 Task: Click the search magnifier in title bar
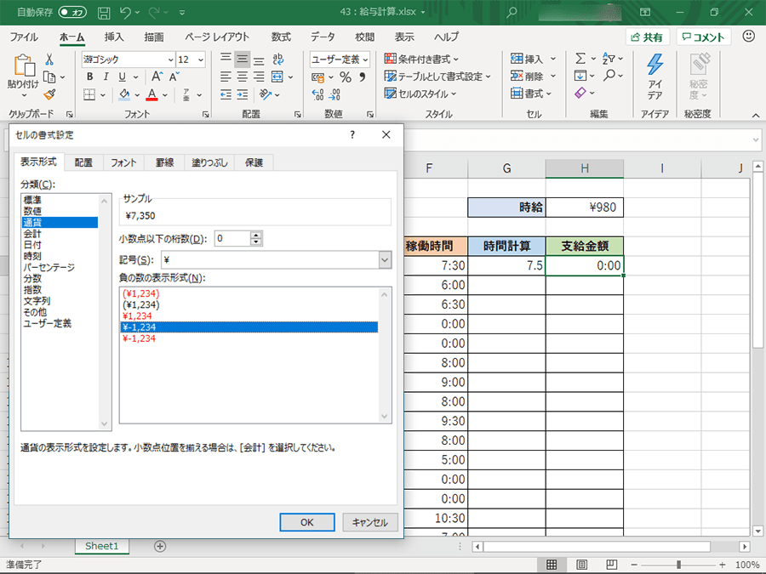click(512, 13)
